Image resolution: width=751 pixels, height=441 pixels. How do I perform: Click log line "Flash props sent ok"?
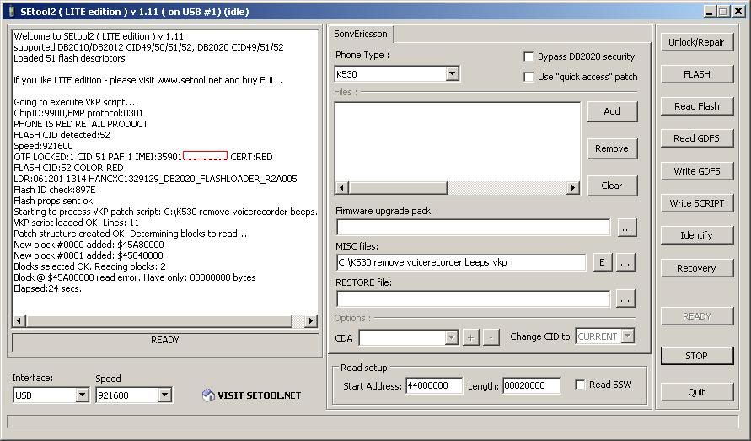(x=53, y=201)
